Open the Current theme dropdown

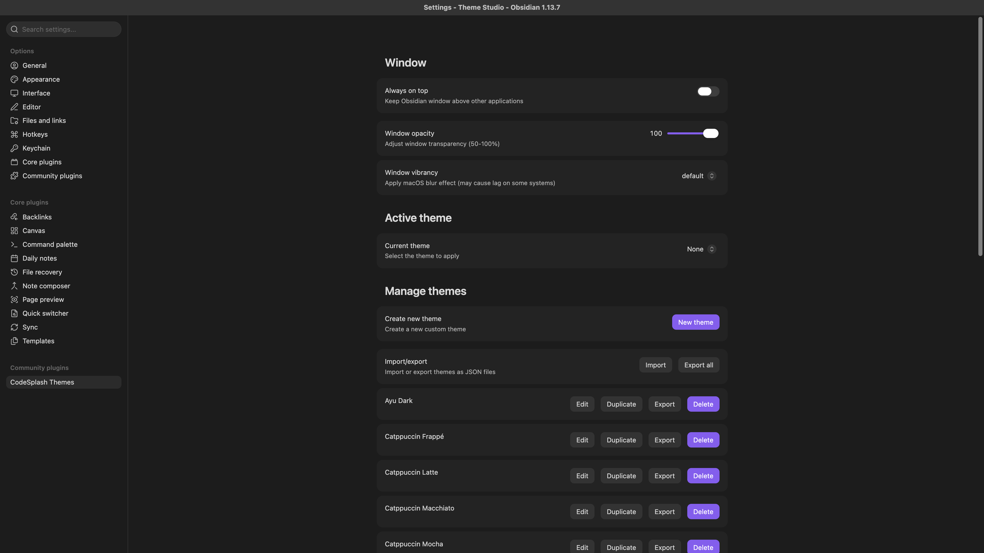pos(701,249)
